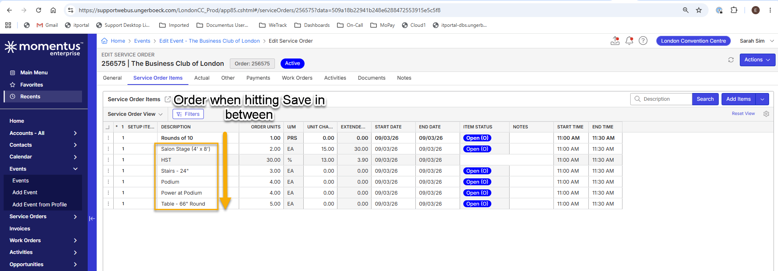Image resolution: width=778 pixels, height=271 pixels.
Task: Toggle the select-all checkbox in grid header
Action: click(x=108, y=127)
